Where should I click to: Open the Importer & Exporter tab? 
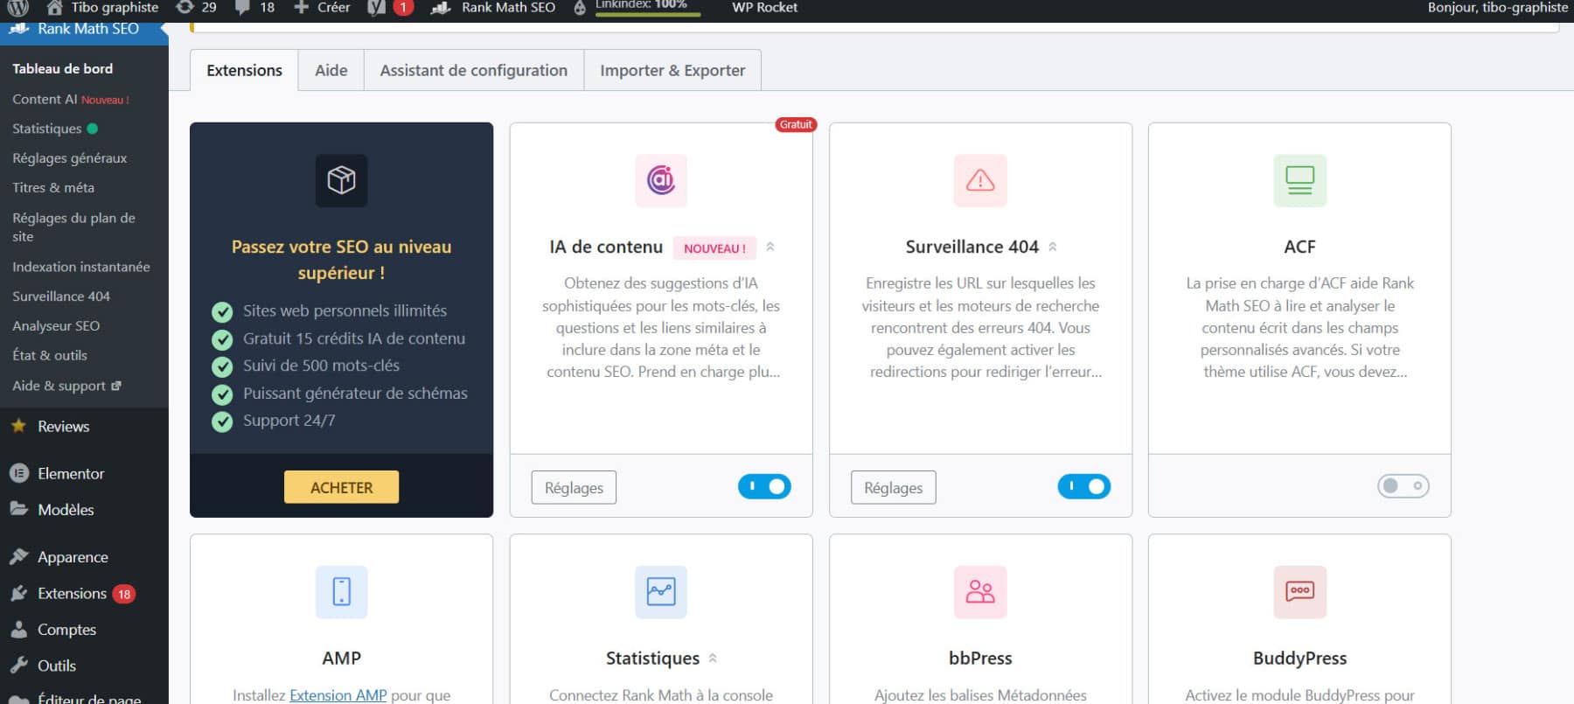click(x=672, y=71)
